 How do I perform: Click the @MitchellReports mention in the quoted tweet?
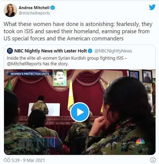click(24, 64)
